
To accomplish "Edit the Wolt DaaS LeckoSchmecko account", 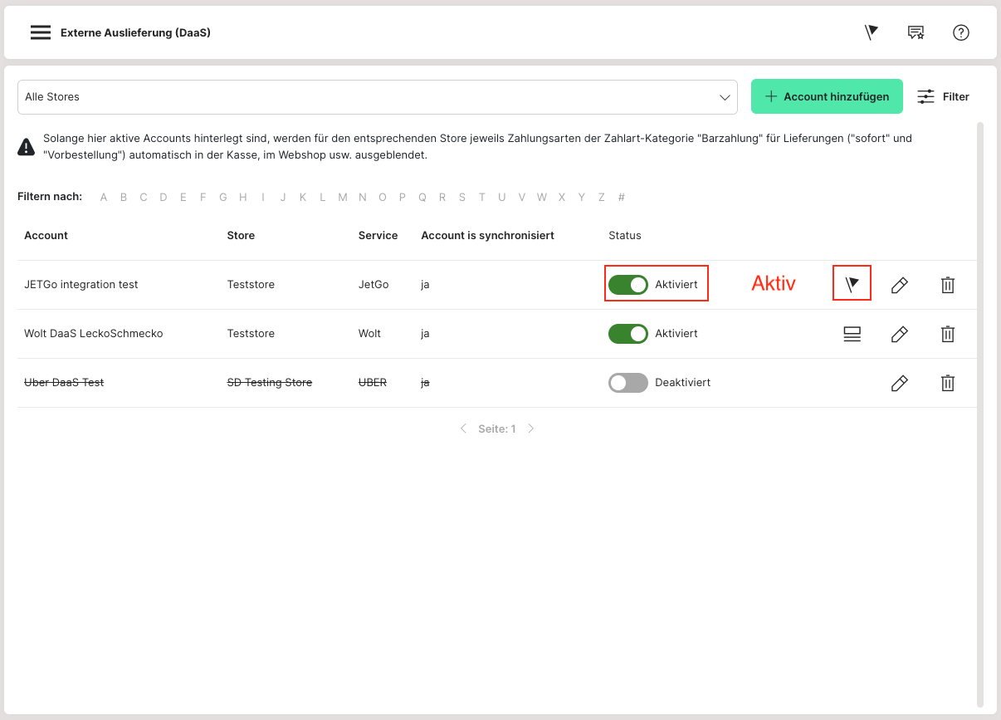I will [899, 334].
